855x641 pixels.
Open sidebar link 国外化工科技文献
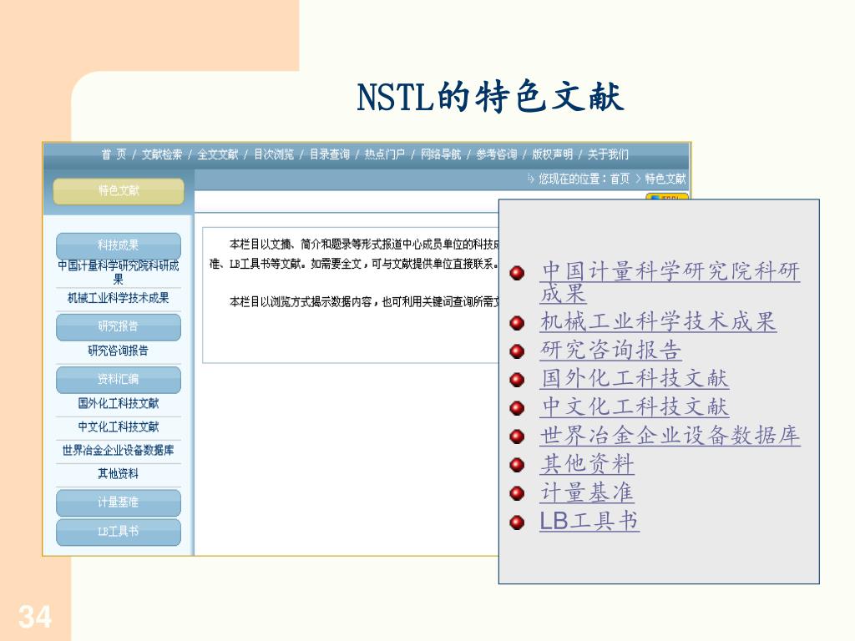[119, 403]
